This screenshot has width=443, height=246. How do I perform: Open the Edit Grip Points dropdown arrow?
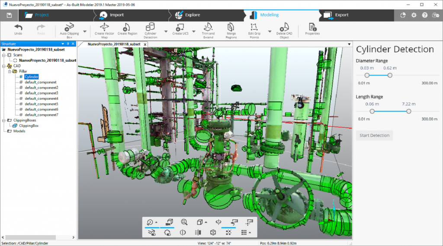click(x=270, y=32)
